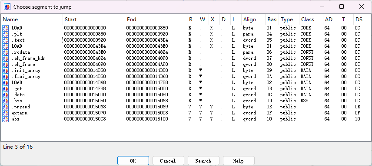Click the segment icon beside .prgend

point(6,107)
